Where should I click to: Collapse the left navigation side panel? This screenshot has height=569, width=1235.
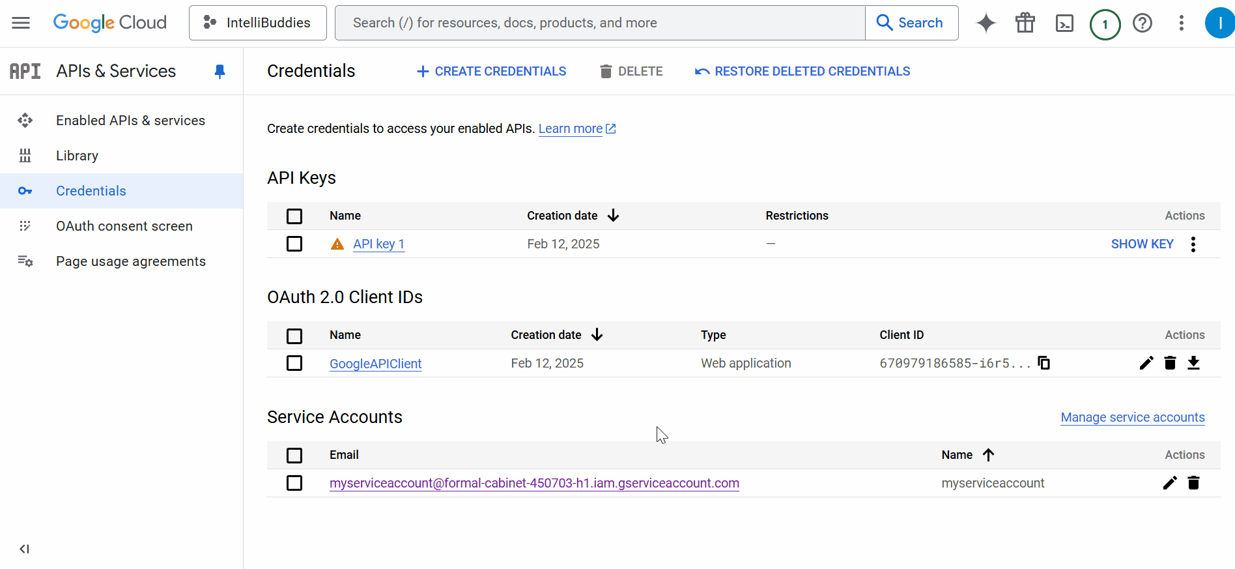tap(24, 549)
